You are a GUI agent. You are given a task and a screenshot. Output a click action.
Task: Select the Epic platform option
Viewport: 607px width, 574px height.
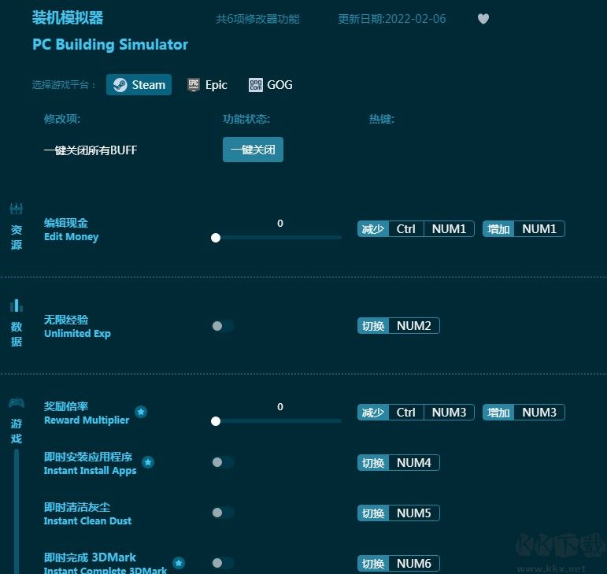pyautogui.click(x=207, y=85)
